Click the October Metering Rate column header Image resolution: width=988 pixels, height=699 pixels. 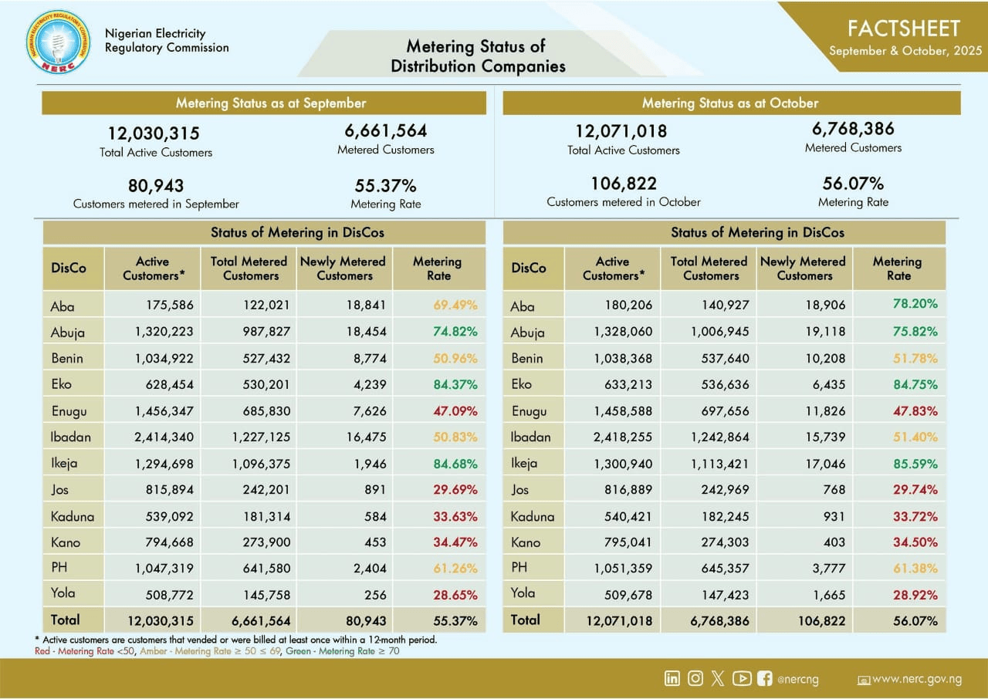898,268
